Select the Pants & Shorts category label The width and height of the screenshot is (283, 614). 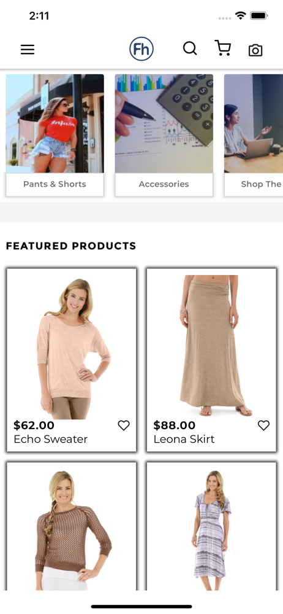click(x=55, y=184)
